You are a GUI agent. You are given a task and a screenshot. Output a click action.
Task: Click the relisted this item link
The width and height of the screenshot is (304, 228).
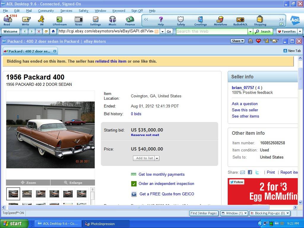[x=111, y=61]
